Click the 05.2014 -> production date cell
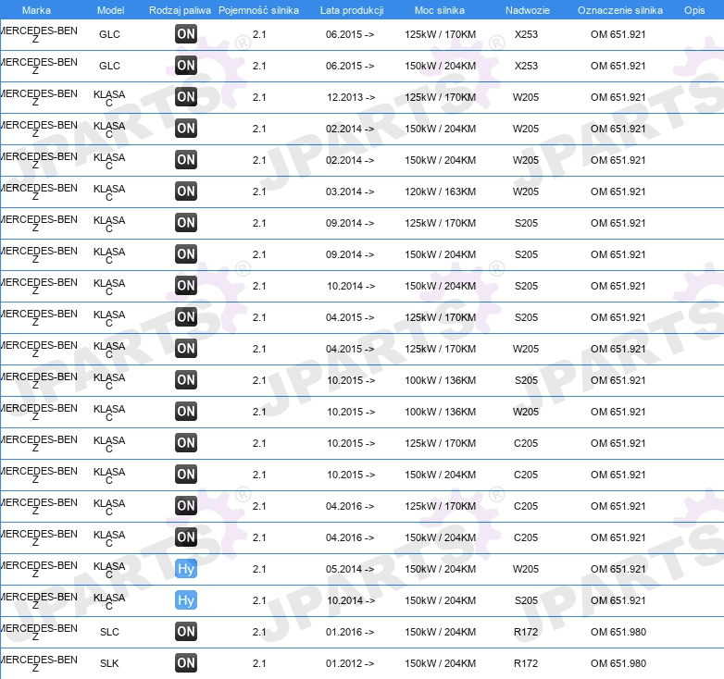This screenshot has width=724, height=679. tap(350, 569)
